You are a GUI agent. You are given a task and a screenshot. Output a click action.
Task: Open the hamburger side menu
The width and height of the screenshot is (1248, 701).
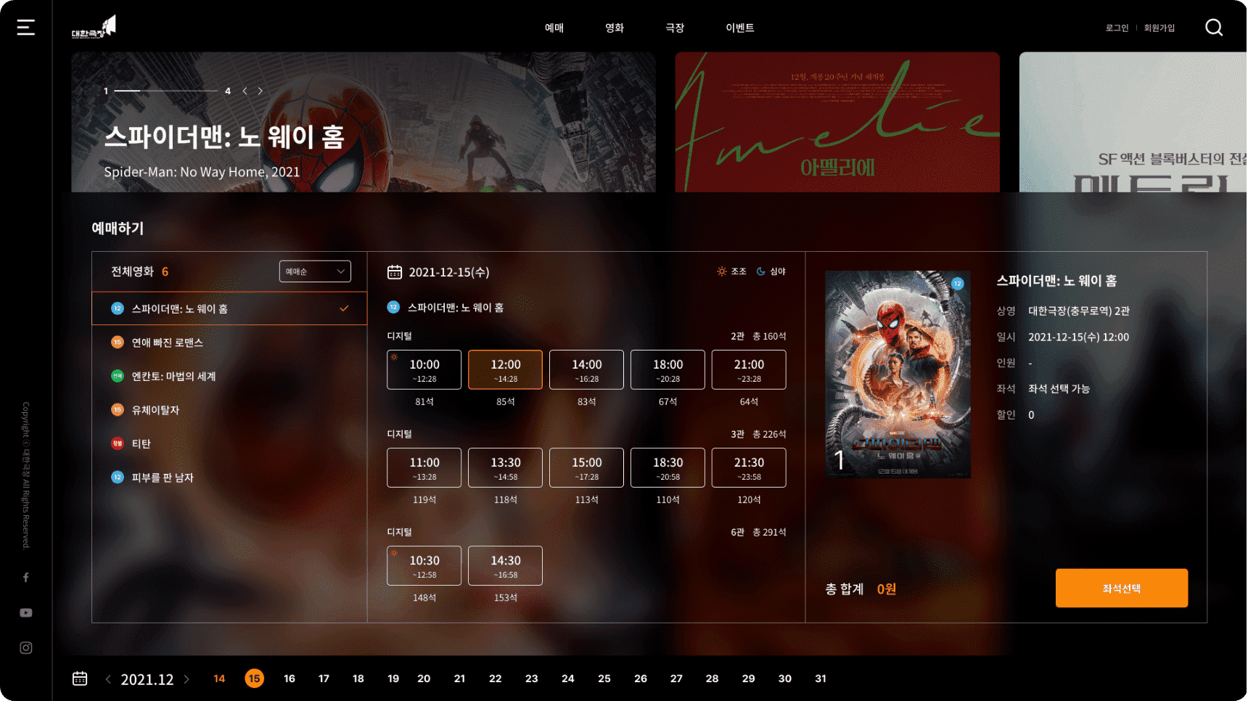pyautogui.click(x=26, y=28)
